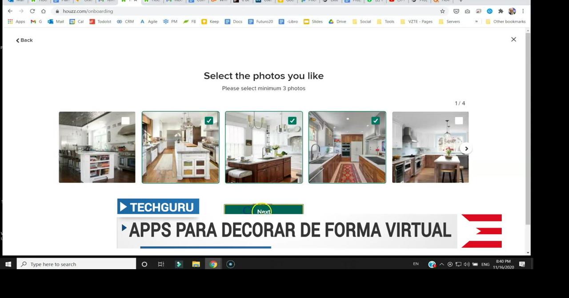Viewport: 569px width, 298px height.
Task: Click the right chevron to view more photos
Action: [x=466, y=149]
